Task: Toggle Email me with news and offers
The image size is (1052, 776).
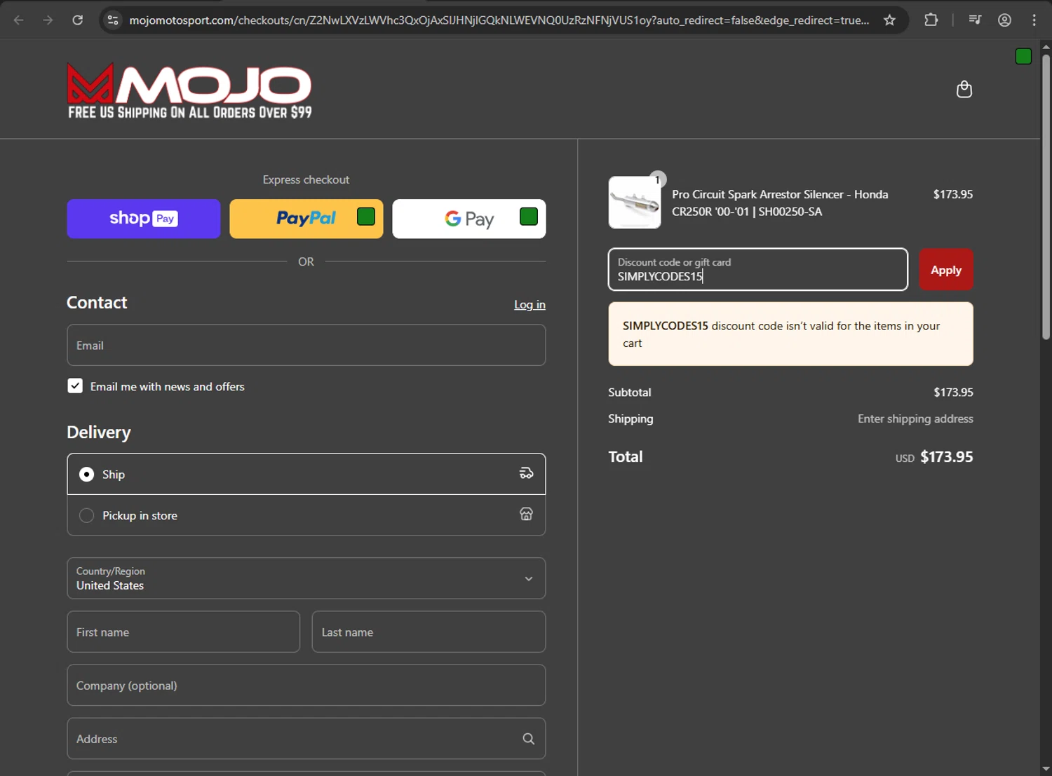Action: [75, 386]
